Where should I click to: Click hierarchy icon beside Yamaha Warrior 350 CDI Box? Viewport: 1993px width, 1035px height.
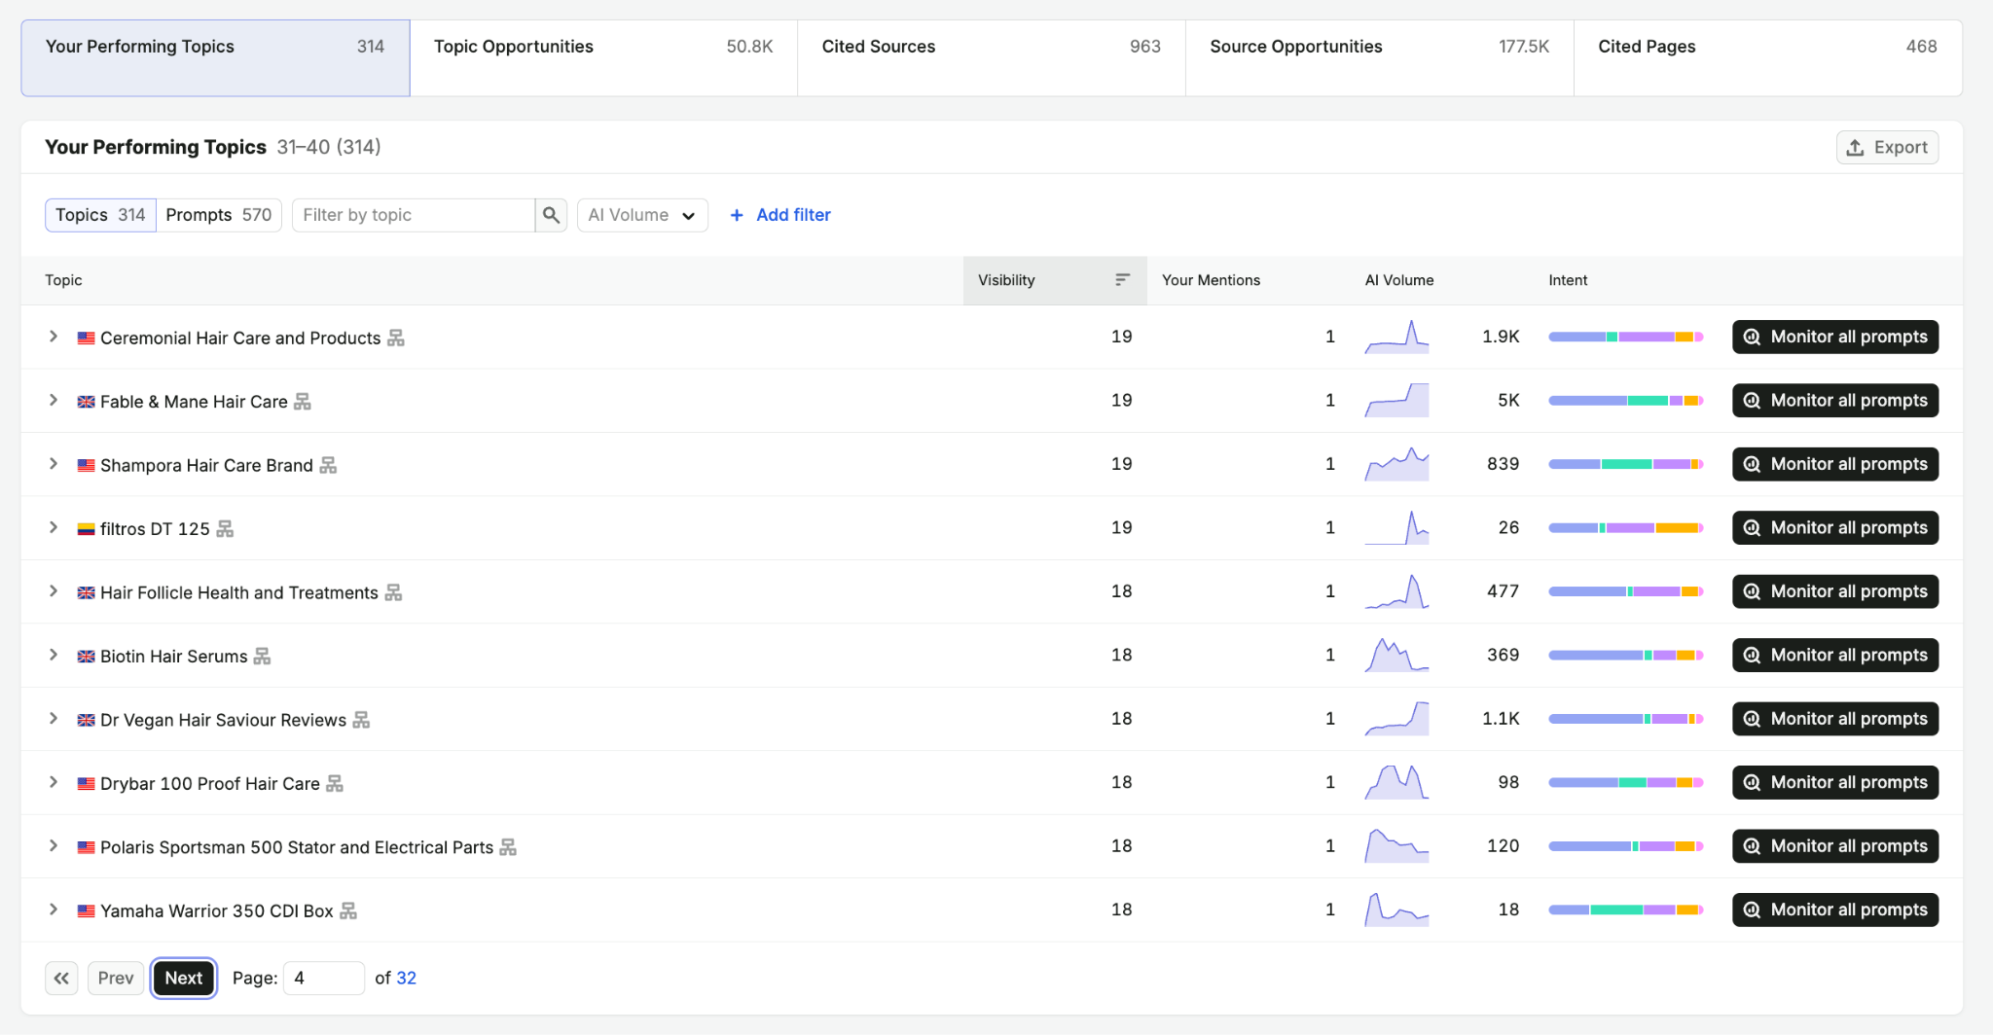348,911
